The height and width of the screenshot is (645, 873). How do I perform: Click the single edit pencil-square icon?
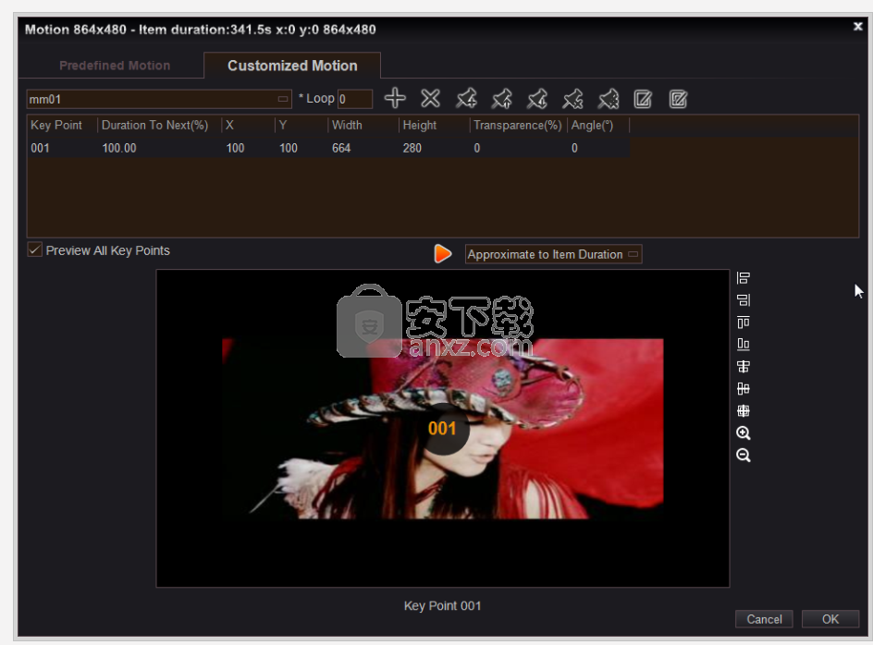tap(643, 100)
